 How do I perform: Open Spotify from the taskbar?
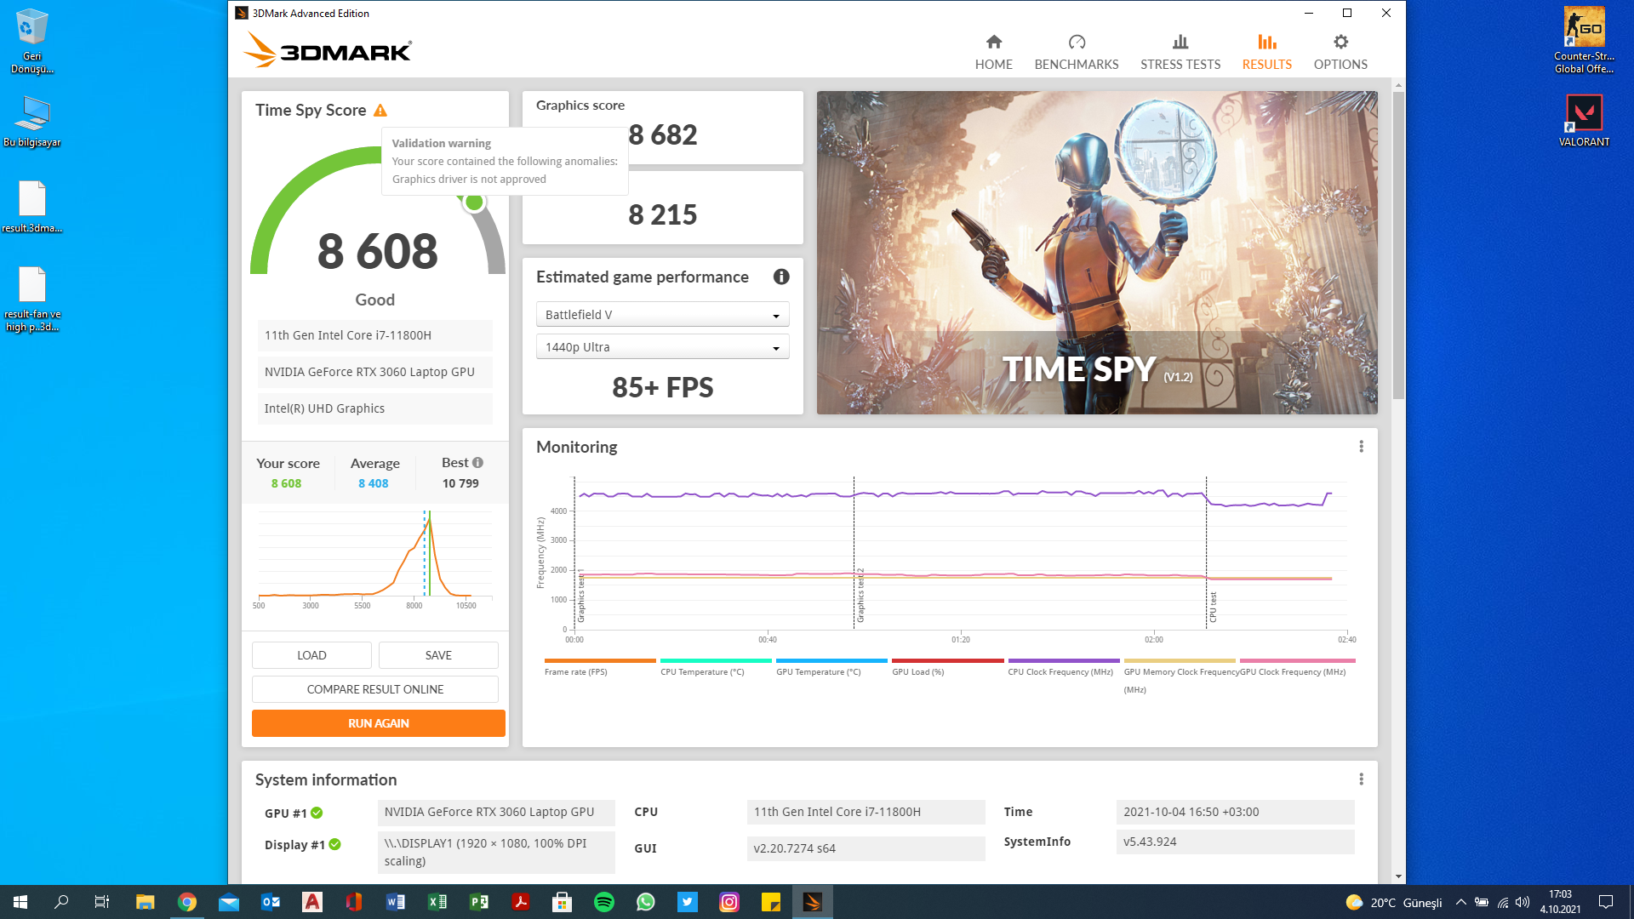coord(603,902)
